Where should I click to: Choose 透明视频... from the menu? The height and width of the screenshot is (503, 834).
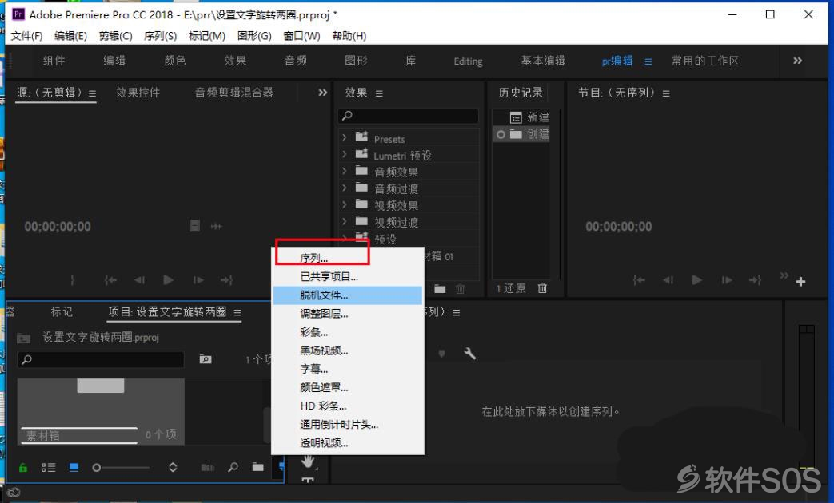347,443
